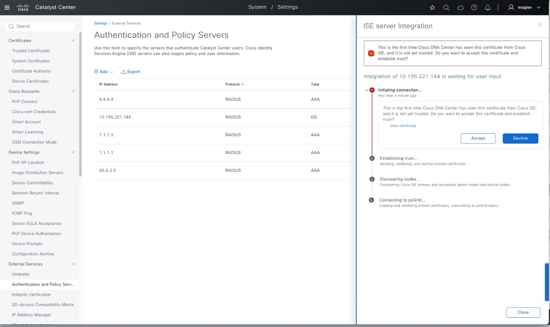Select Umbrella in the sidebar

click(21, 274)
